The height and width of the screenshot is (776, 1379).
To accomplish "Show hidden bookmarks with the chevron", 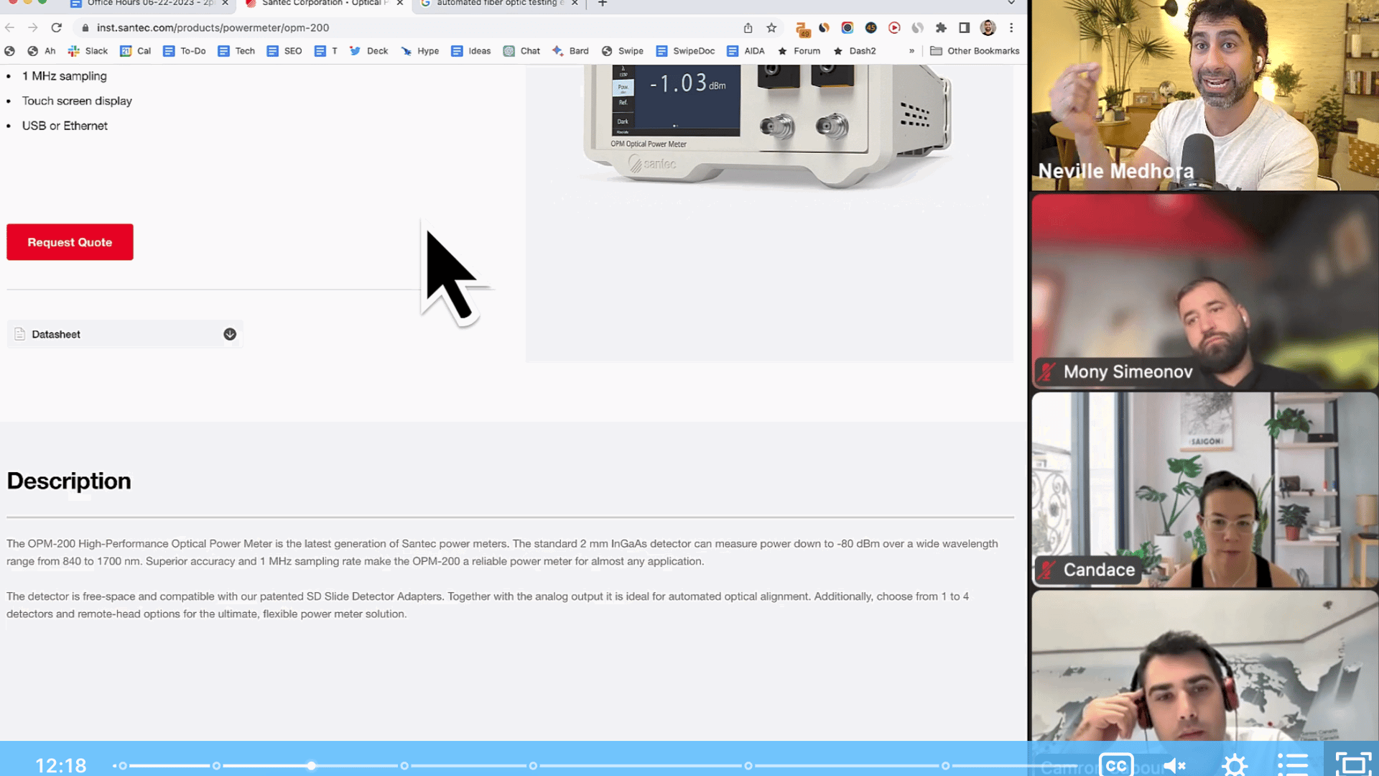I will point(911,51).
